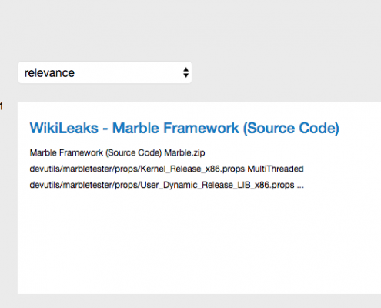Click the gray background above the sort dropdown
381x308 pixels.
pos(190,29)
